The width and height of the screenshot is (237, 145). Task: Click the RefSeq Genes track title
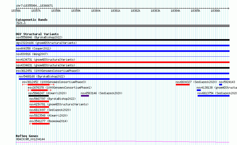(x=27, y=136)
